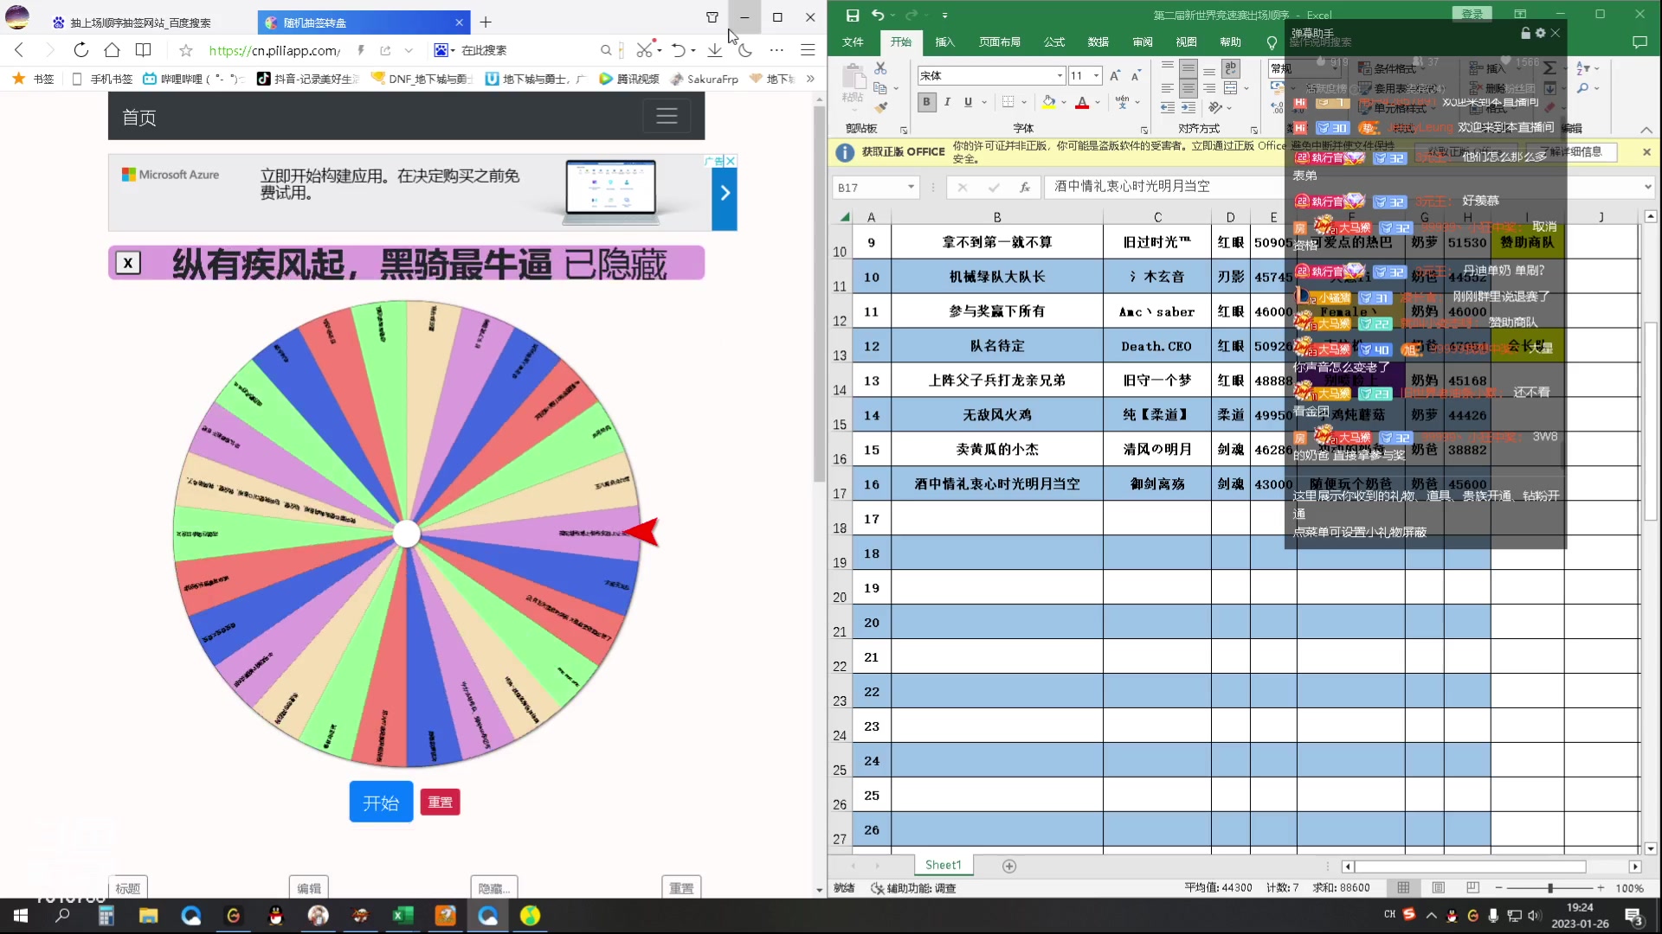Open the 文件 menu in Excel
1662x934 pixels.
tap(854, 42)
